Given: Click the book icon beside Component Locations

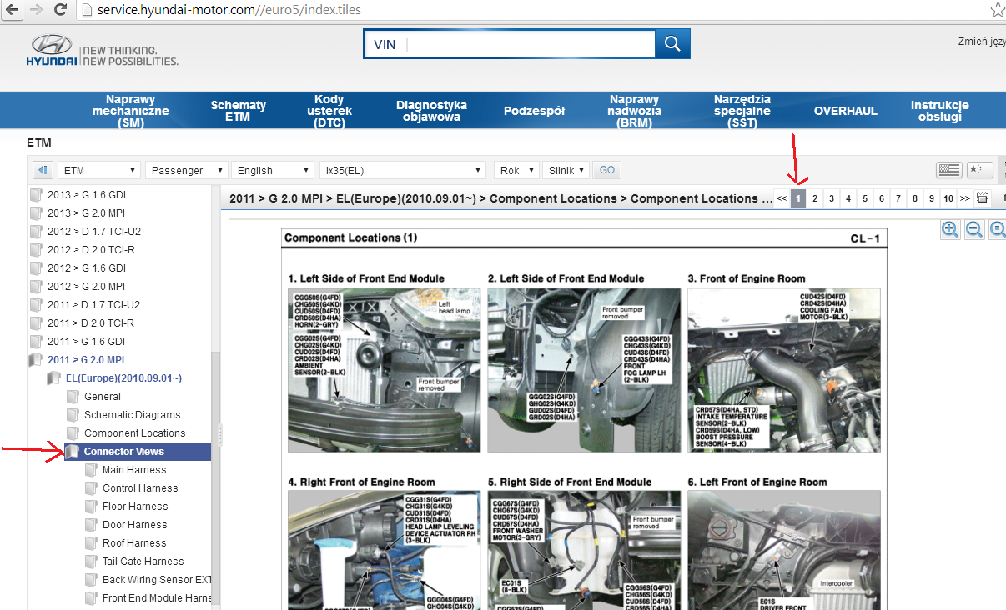Looking at the screenshot, I should coord(73,432).
